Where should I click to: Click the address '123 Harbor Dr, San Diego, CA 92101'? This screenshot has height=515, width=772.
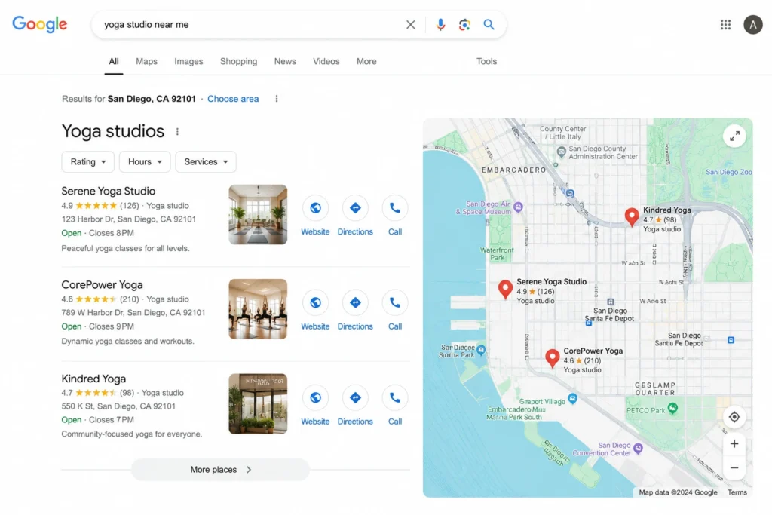(128, 219)
